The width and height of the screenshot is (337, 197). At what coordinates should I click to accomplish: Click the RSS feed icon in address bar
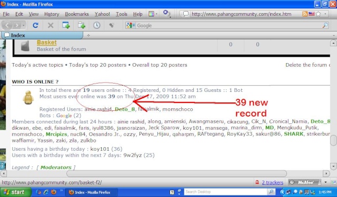[305, 14]
